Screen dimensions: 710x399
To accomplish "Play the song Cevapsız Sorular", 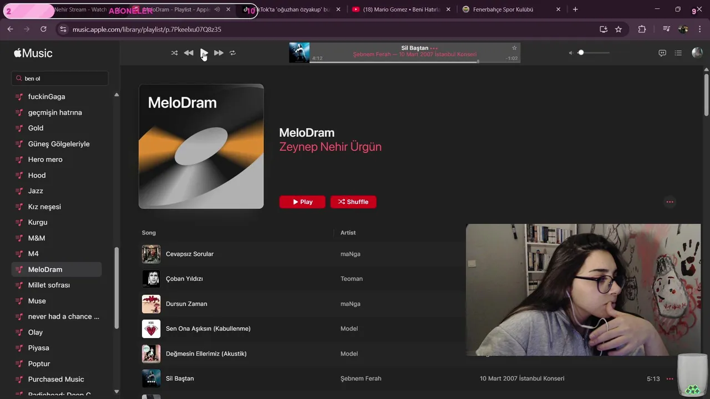I will (190, 254).
